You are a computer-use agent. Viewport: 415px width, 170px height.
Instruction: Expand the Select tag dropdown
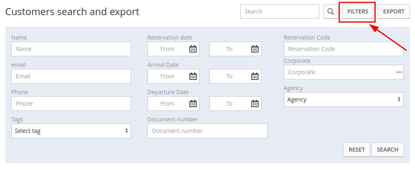pyautogui.click(x=71, y=131)
